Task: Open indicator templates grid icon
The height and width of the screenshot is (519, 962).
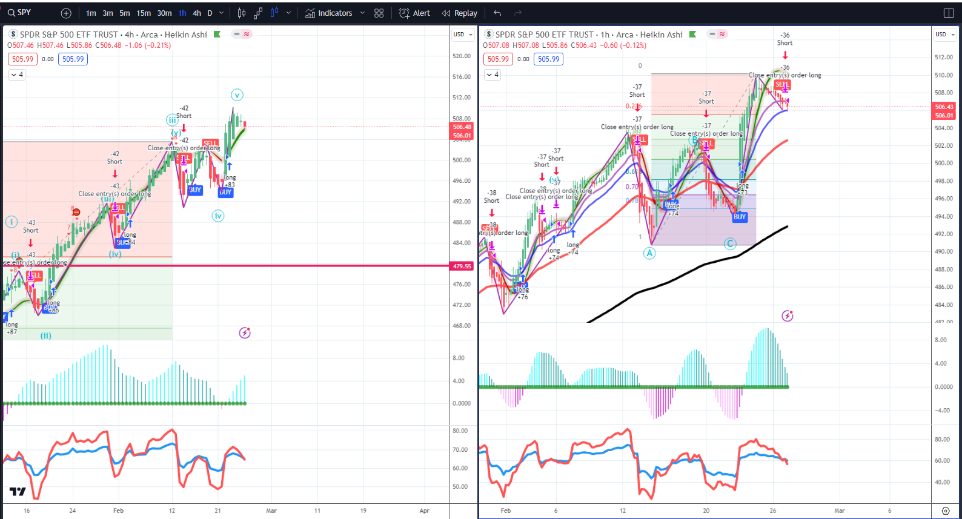Action: [379, 13]
